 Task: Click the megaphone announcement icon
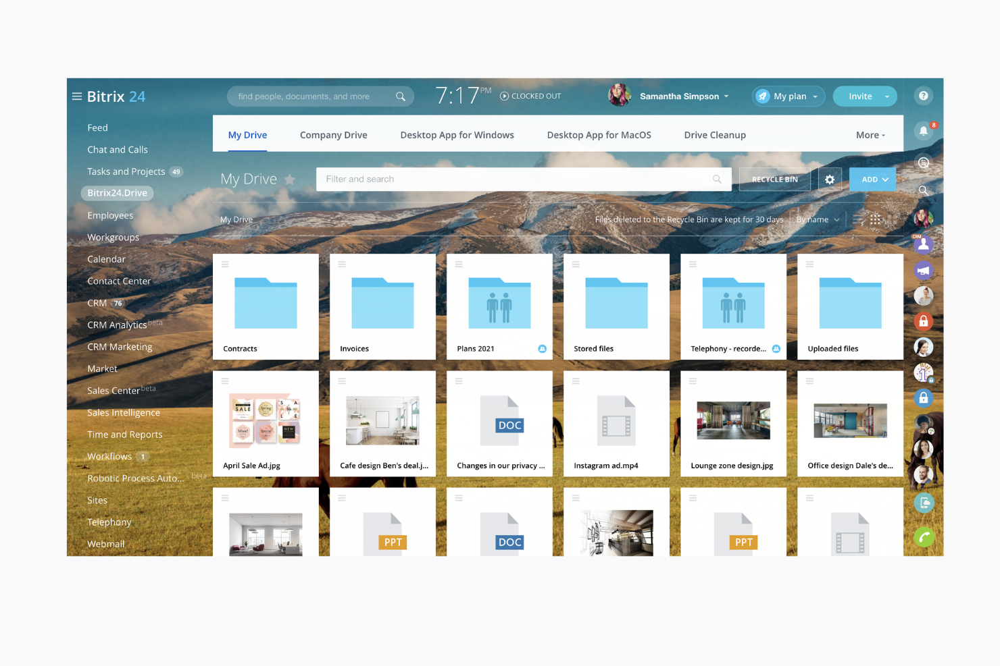click(923, 271)
